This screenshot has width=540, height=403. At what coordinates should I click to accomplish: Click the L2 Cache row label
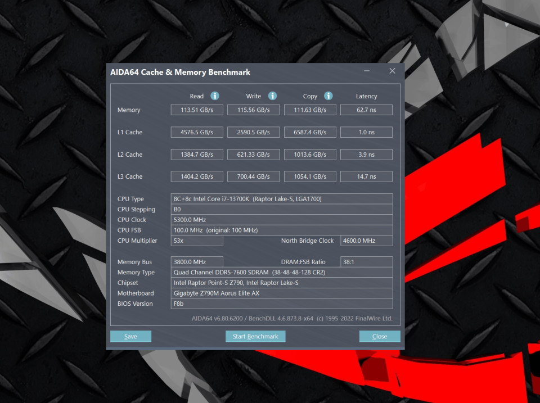pyautogui.click(x=130, y=155)
